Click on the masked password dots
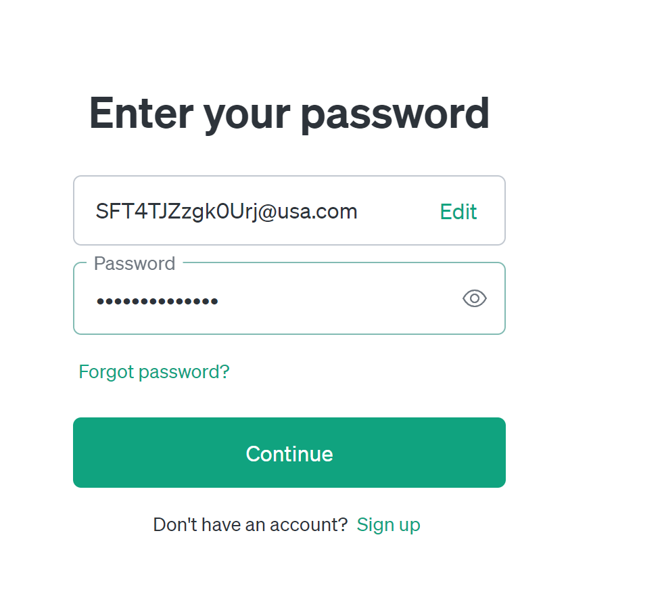Image resolution: width=662 pixels, height=596 pixels. click(x=157, y=300)
